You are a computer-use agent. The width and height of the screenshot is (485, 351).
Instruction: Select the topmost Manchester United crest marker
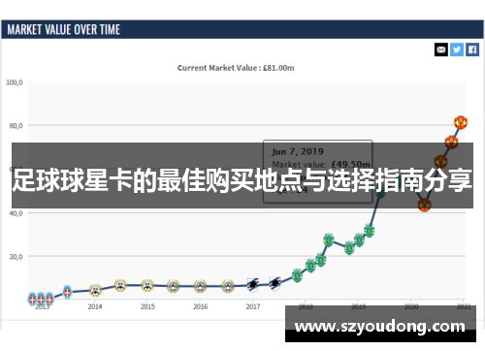coord(461,122)
